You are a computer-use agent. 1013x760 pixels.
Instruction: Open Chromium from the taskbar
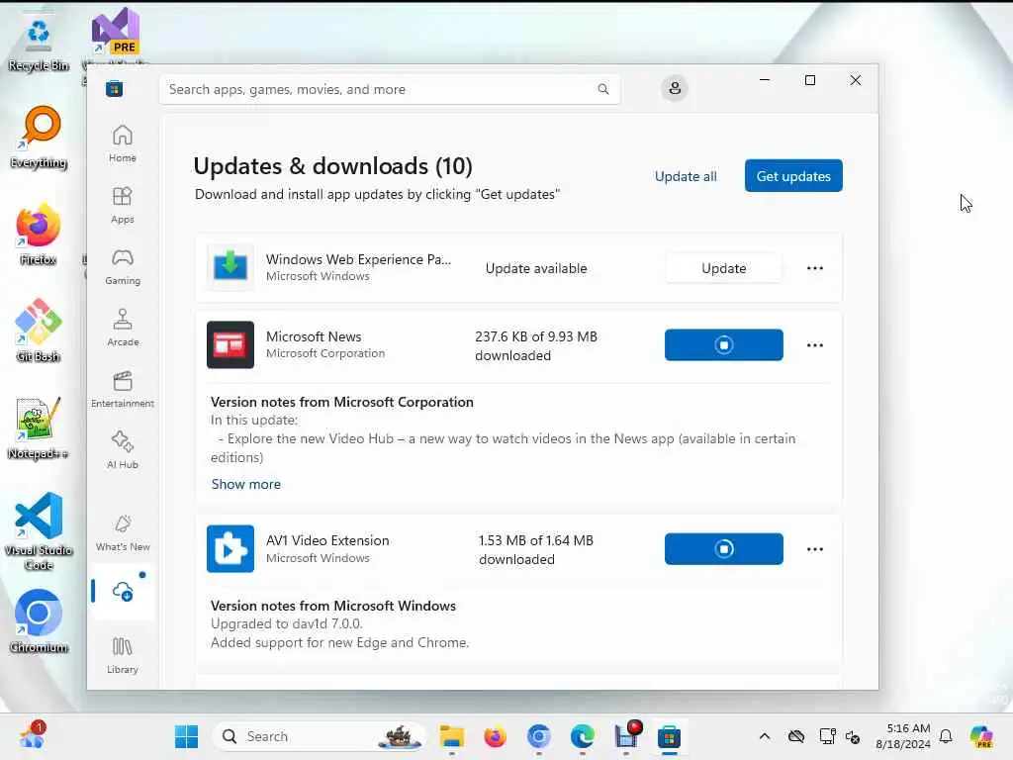pyautogui.click(x=539, y=736)
